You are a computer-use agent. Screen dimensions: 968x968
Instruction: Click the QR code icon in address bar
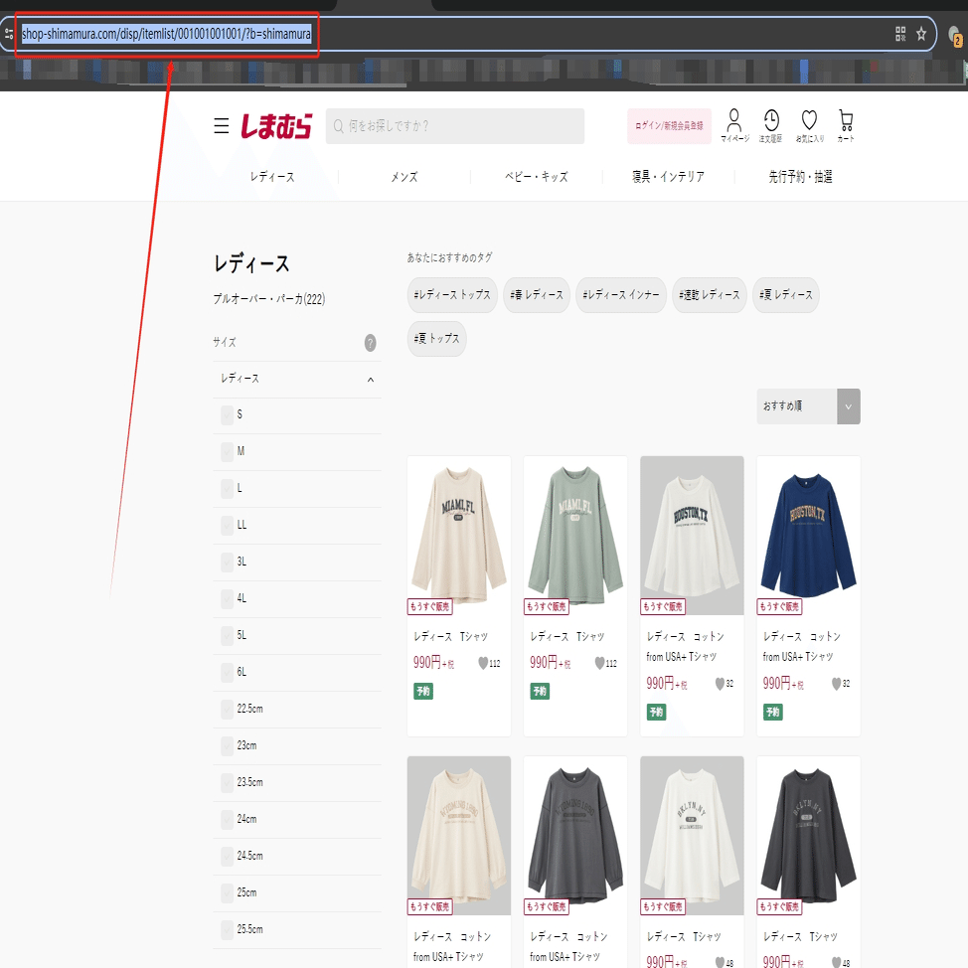[900, 34]
